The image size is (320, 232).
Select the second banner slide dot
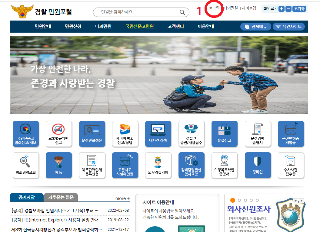point(239,200)
